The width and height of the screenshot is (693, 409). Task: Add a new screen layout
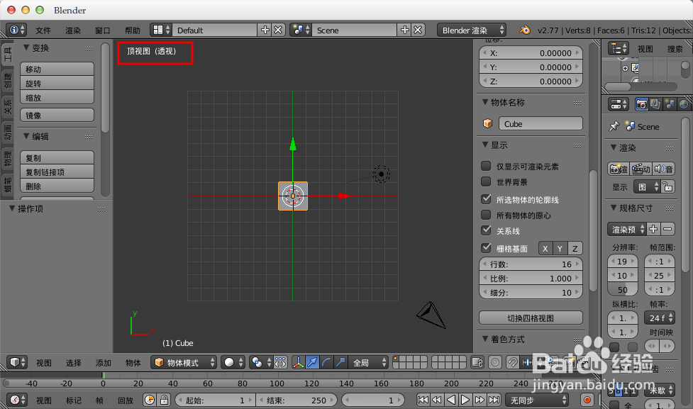coord(265,30)
